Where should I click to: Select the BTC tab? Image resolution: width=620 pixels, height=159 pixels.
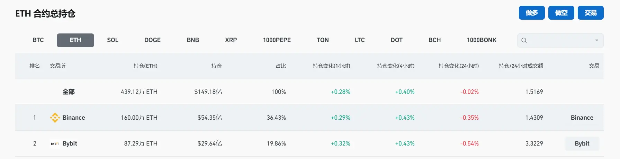38,40
